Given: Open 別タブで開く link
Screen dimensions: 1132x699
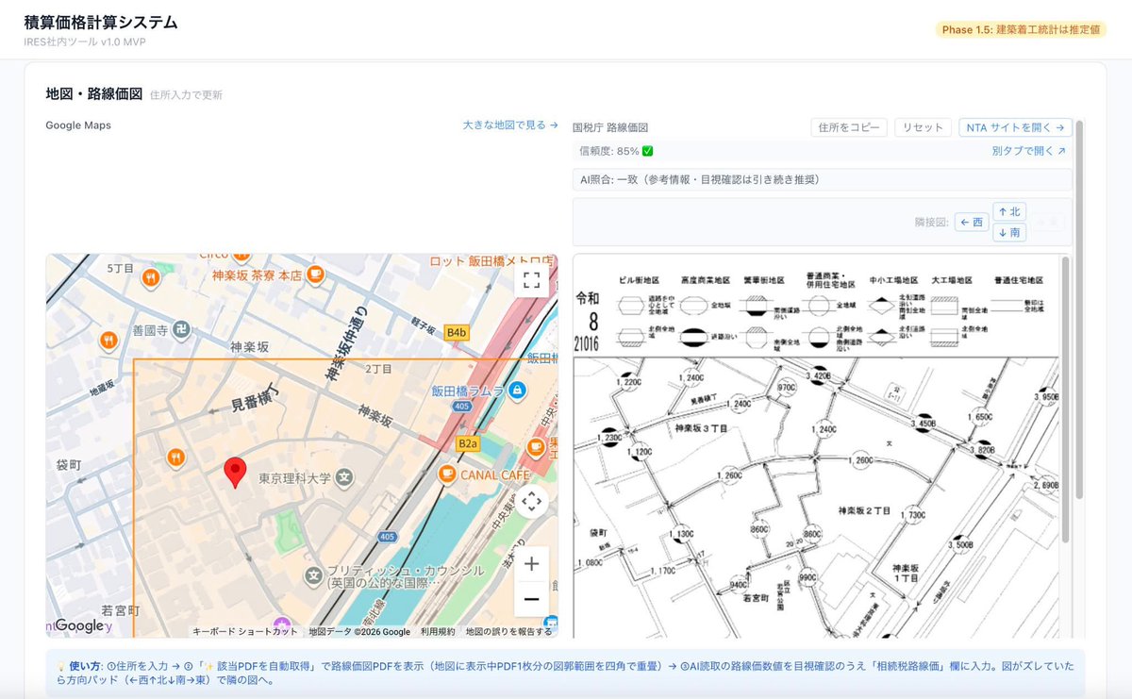Looking at the screenshot, I should [x=1029, y=151].
